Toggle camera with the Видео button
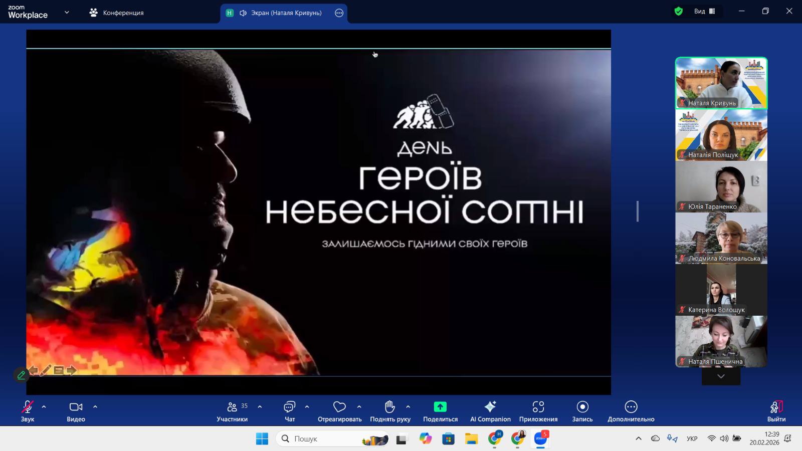 [76, 411]
